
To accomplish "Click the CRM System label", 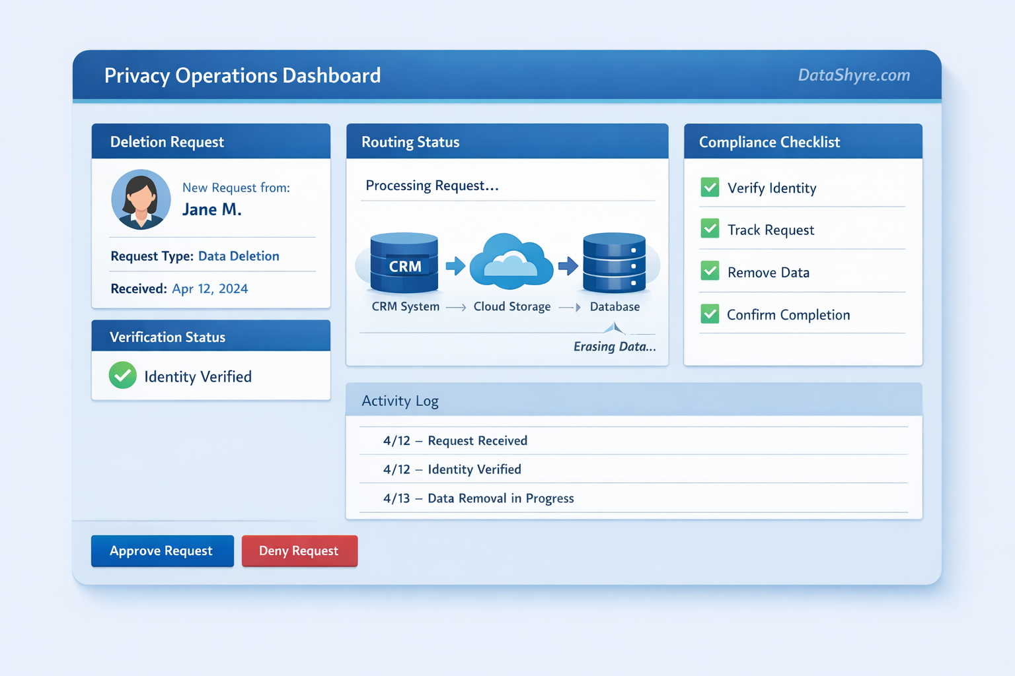I will pyautogui.click(x=406, y=307).
